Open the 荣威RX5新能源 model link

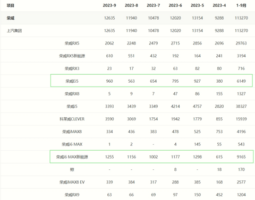(72, 56)
